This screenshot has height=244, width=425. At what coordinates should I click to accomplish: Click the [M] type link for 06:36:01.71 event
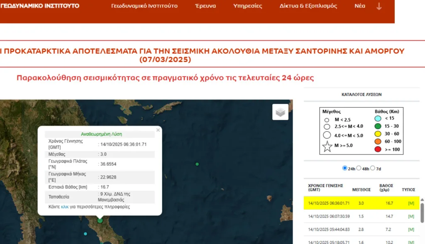[x=411, y=203]
